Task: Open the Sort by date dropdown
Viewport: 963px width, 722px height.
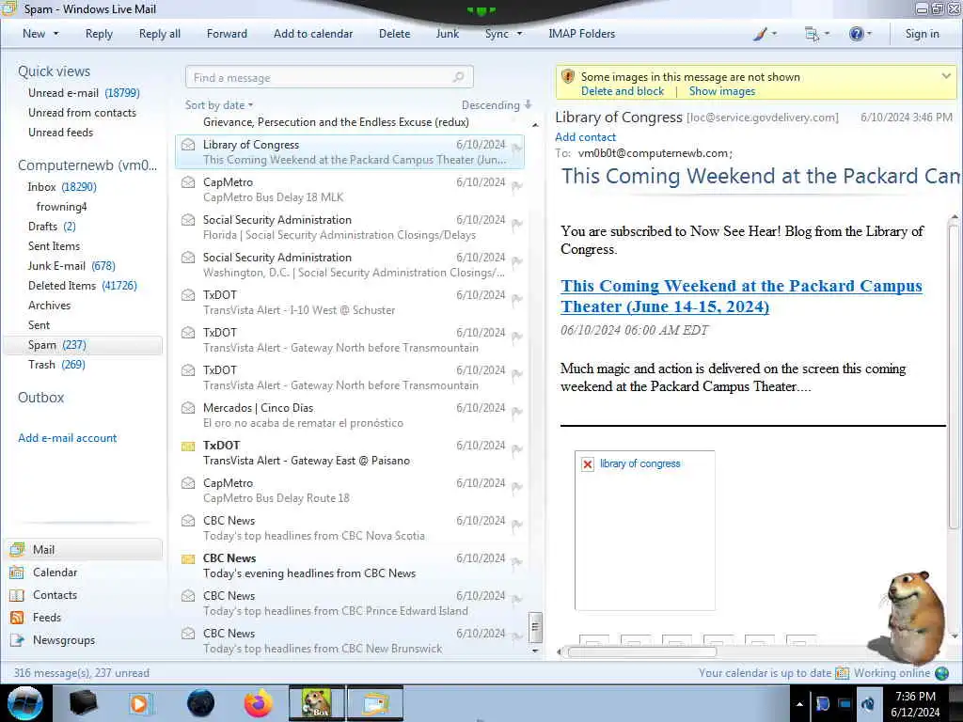Action: tap(219, 105)
